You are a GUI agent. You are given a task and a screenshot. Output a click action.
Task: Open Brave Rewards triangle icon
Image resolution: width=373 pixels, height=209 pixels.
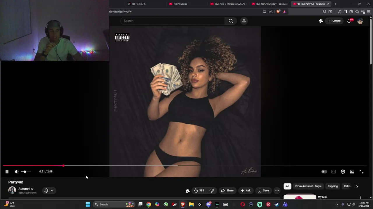click(x=284, y=12)
